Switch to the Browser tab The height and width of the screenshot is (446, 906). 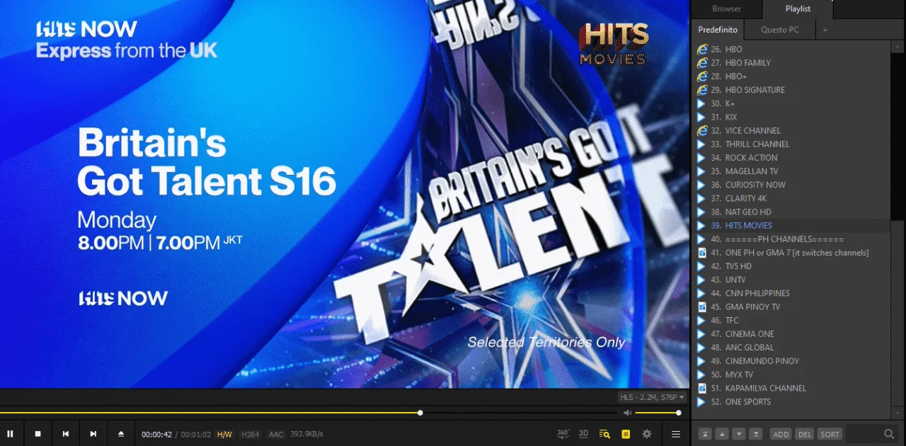pos(727,9)
